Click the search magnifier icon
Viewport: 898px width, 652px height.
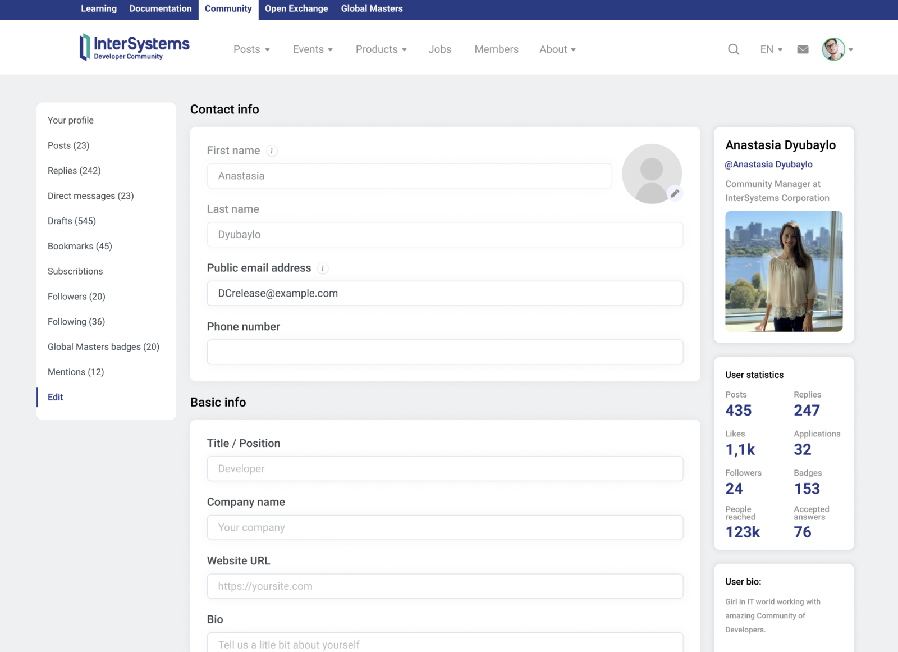[x=733, y=49]
